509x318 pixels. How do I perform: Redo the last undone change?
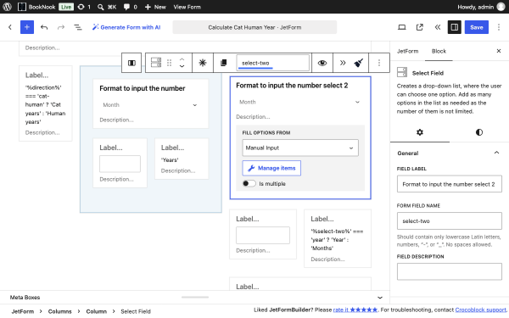tap(61, 27)
